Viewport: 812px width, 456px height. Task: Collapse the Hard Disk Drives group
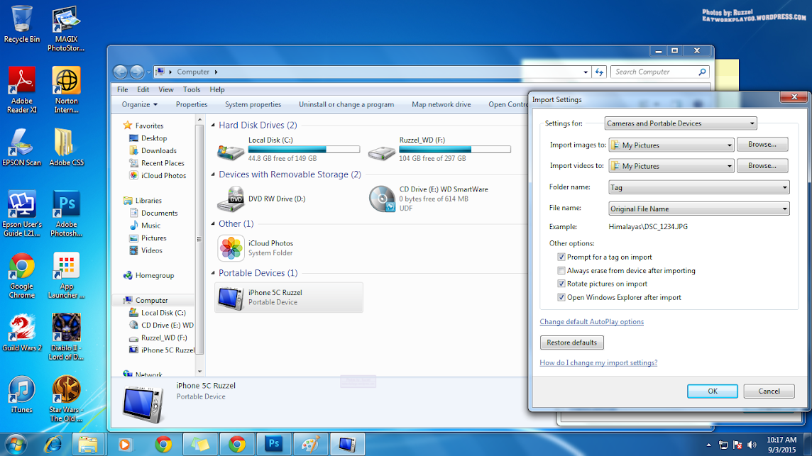[x=214, y=126]
